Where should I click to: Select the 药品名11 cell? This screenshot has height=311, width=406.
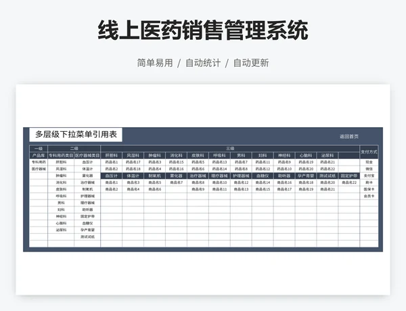[x=263, y=162]
